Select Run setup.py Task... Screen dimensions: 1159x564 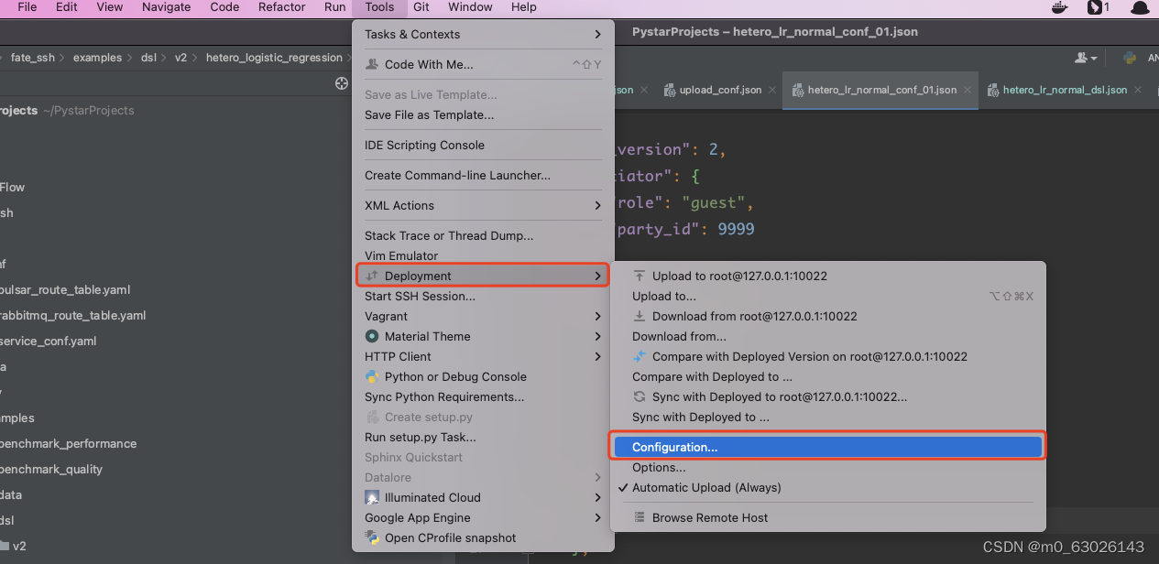point(483,437)
